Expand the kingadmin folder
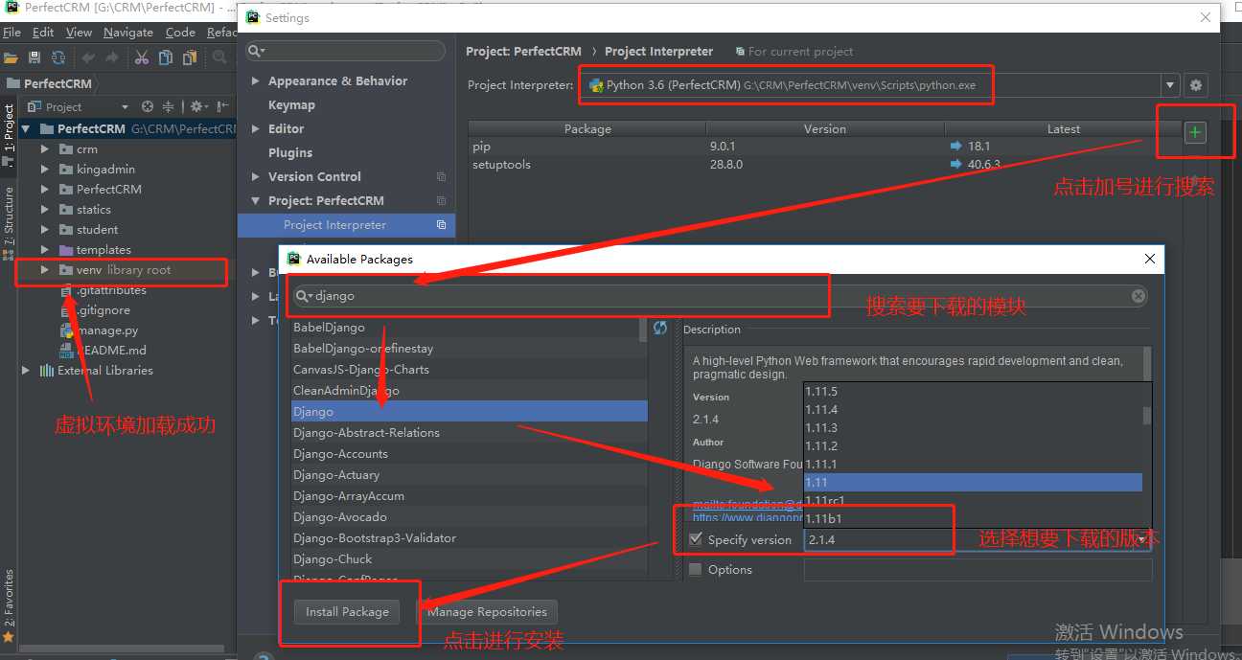 pos(45,170)
